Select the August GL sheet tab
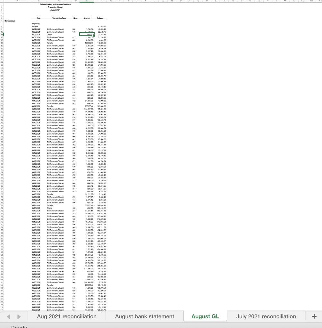The width and height of the screenshot is (322, 328). pyautogui.click(x=205, y=316)
